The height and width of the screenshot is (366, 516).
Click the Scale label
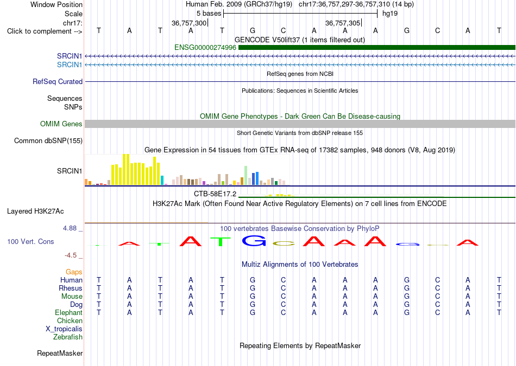click(73, 14)
